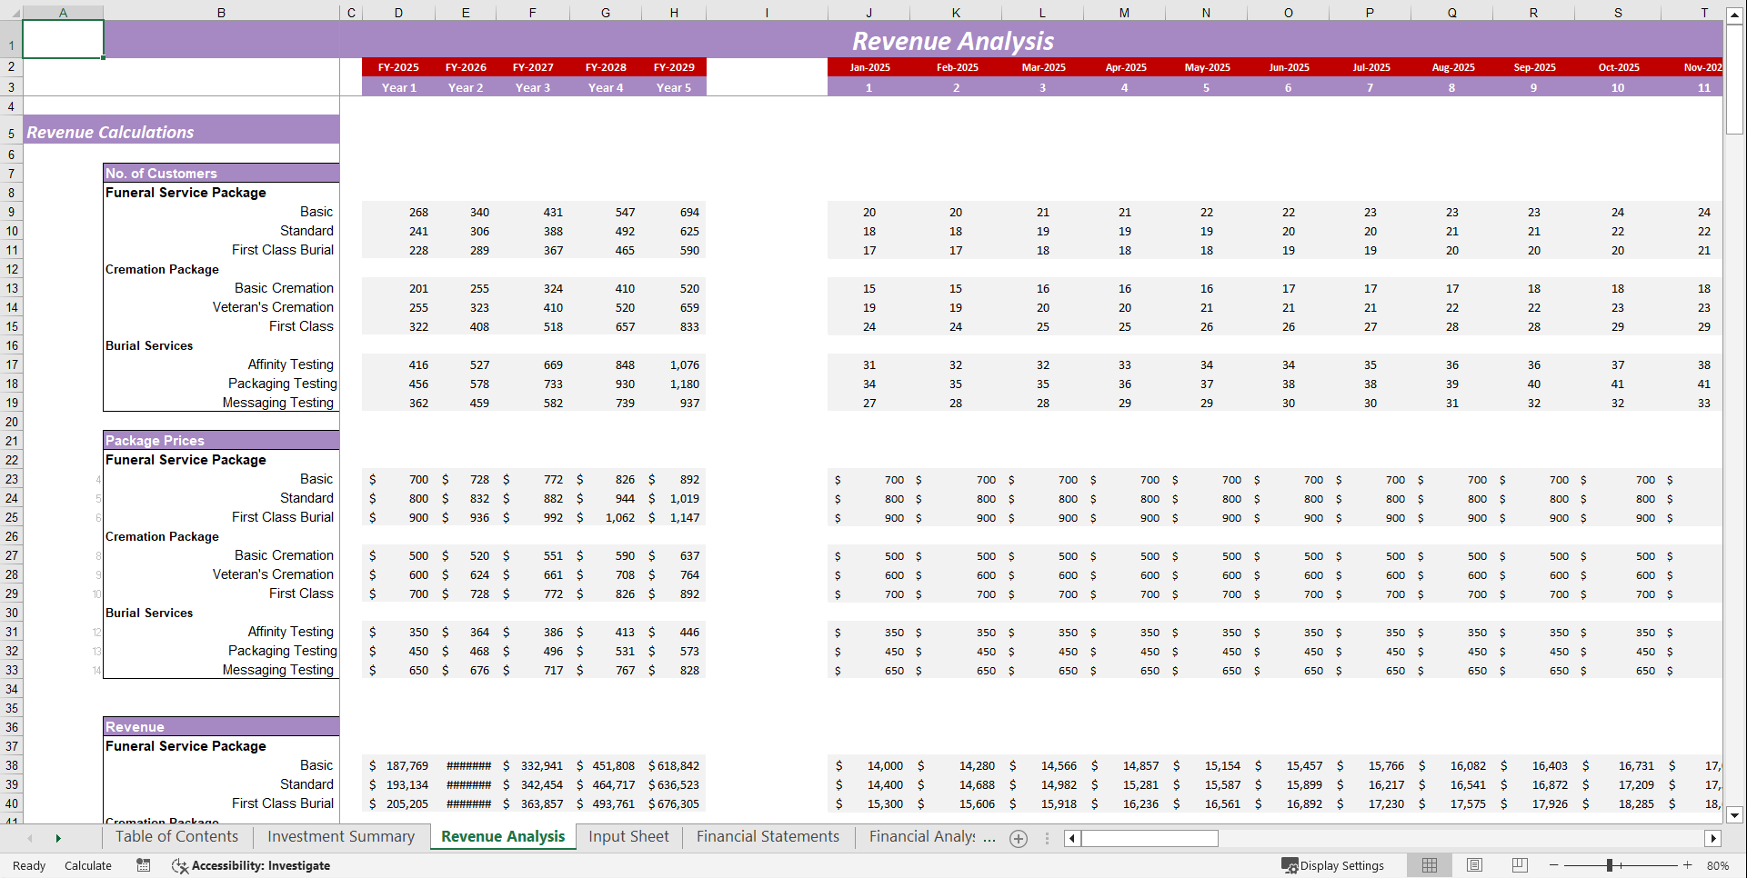Image resolution: width=1747 pixels, height=878 pixels.
Task: Select the Table of Contents tab
Action: [176, 836]
